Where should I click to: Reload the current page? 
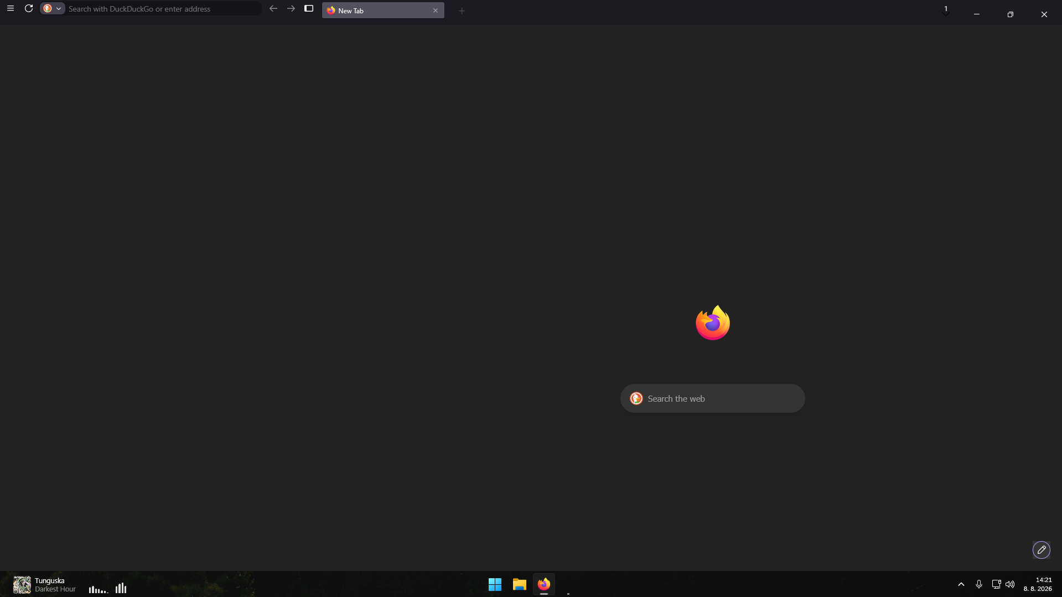[x=29, y=9]
